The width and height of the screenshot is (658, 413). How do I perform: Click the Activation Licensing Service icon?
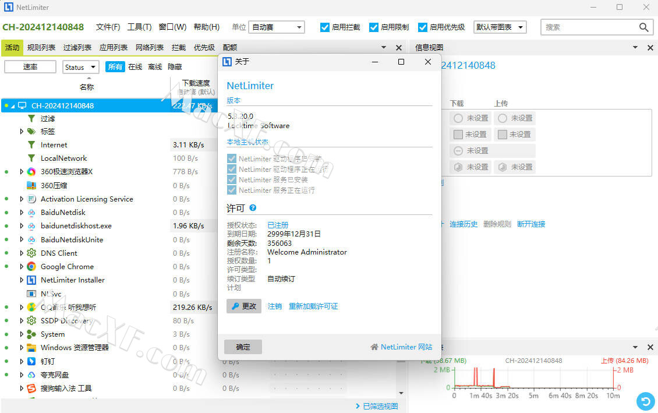pyautogui.click(x=31, y=199)
